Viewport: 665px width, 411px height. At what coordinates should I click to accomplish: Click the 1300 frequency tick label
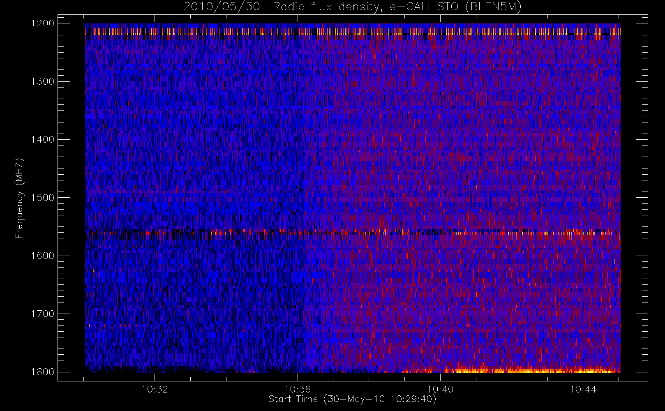pyautogui.click(x=43, y=81)
